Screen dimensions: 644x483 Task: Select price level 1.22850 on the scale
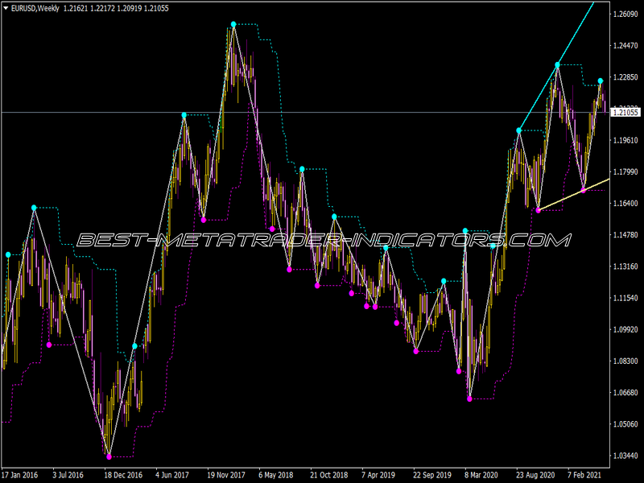pyautogui.click(x=625, y=77)
